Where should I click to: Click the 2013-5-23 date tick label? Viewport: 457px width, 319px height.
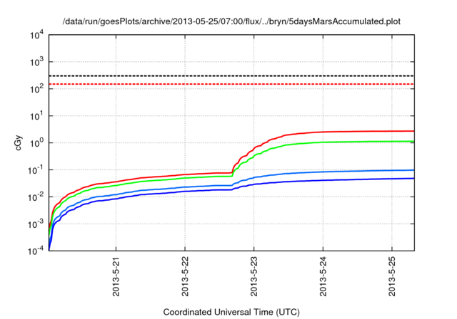point(254,276)
